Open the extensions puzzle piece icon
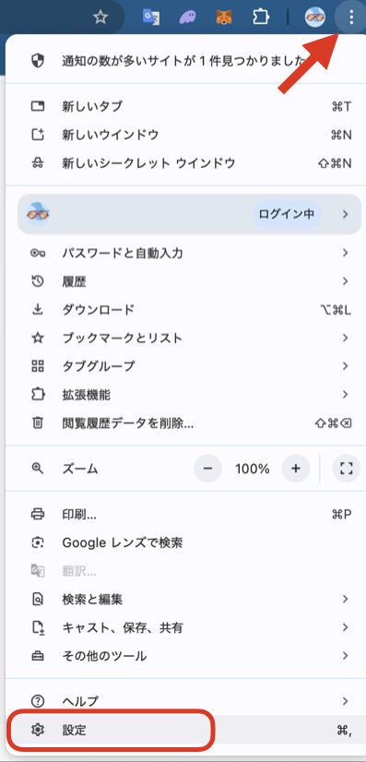The image size is (366, 762). pyautogui.click(x=260, y=18)
